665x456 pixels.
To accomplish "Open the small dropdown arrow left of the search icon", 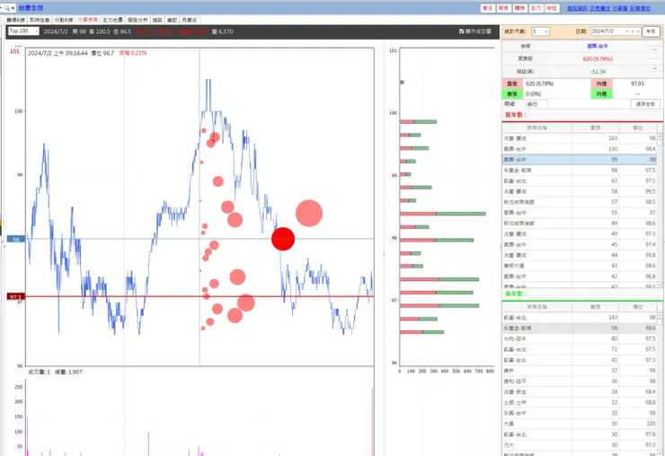I will [x=2, y=8].
